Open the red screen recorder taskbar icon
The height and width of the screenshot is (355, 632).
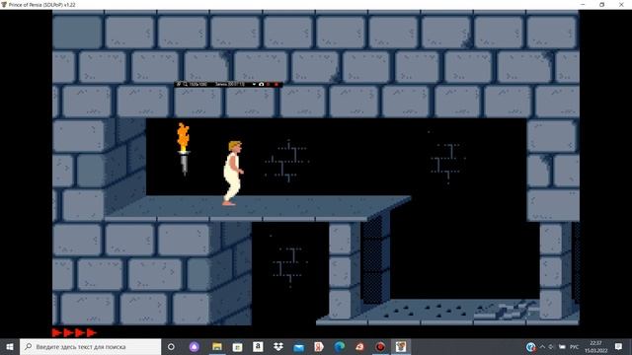(x=380, y=346)
